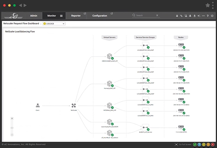Click the orange major status indicator

coord(208,145)
